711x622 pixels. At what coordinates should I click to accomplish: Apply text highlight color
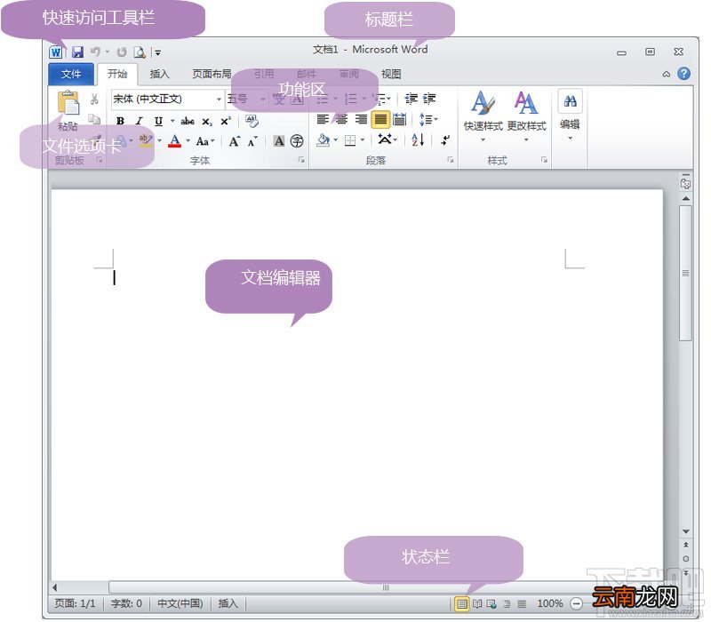point(146,141)
